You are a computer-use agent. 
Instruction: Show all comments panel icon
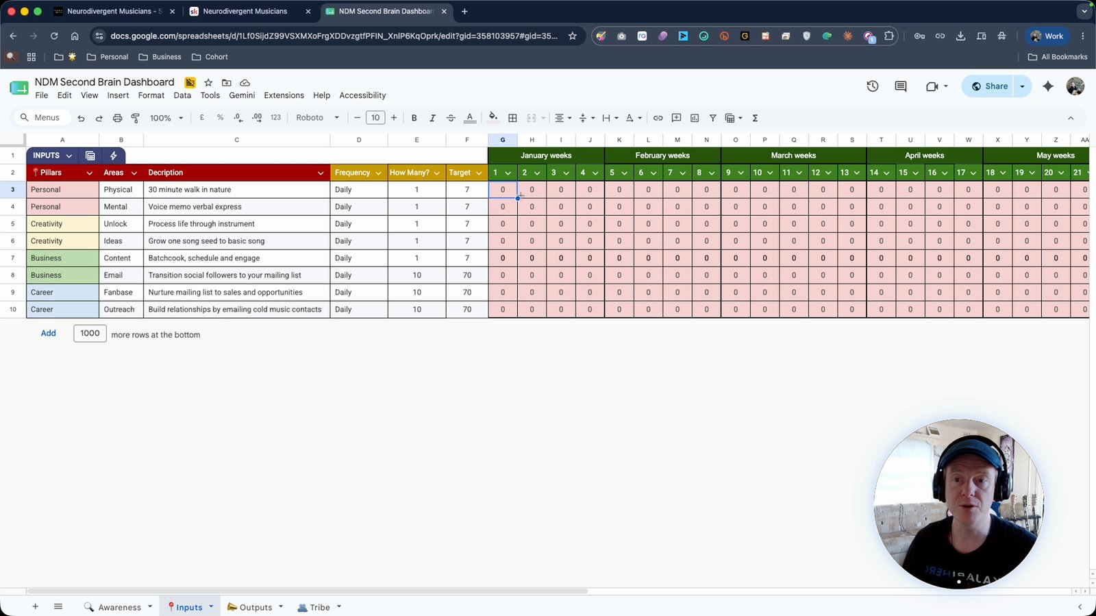pos(901,86)
